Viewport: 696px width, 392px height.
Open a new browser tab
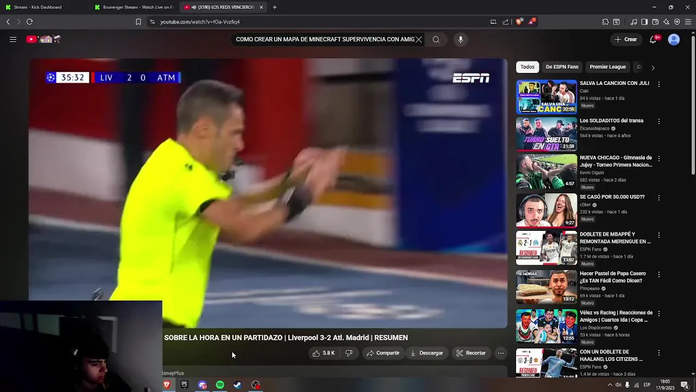275,7
